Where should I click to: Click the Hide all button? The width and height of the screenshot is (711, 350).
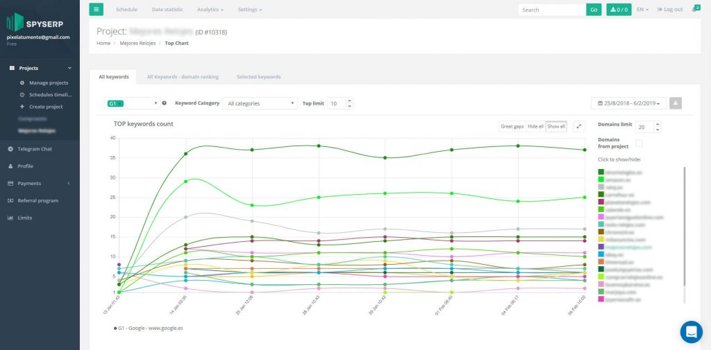point(535,126)
